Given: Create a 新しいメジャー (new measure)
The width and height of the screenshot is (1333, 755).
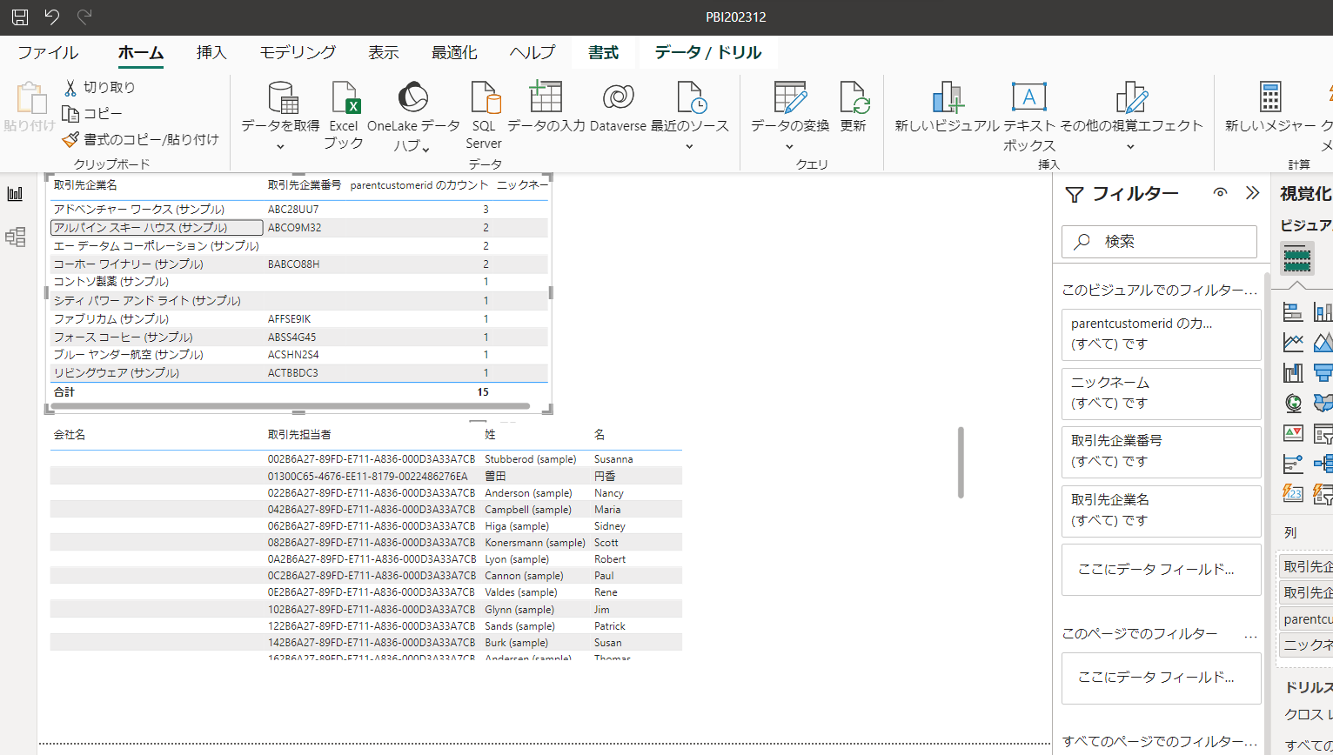Looking at the screenshot, I should pos(1269,107).
